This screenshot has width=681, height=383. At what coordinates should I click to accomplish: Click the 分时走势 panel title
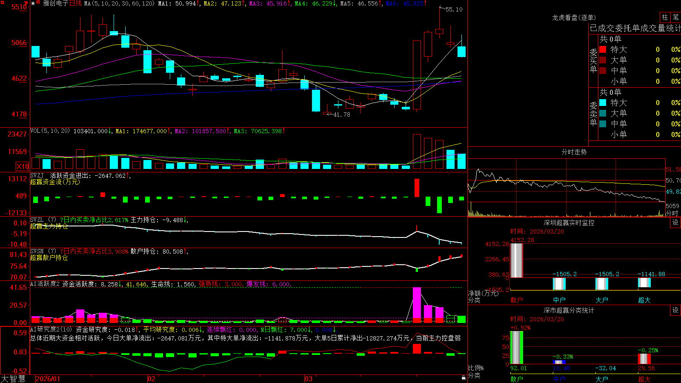[574, 152]
